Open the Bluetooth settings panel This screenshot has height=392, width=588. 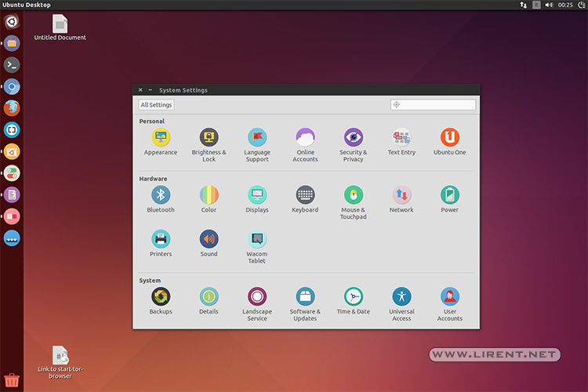[161, 200]
